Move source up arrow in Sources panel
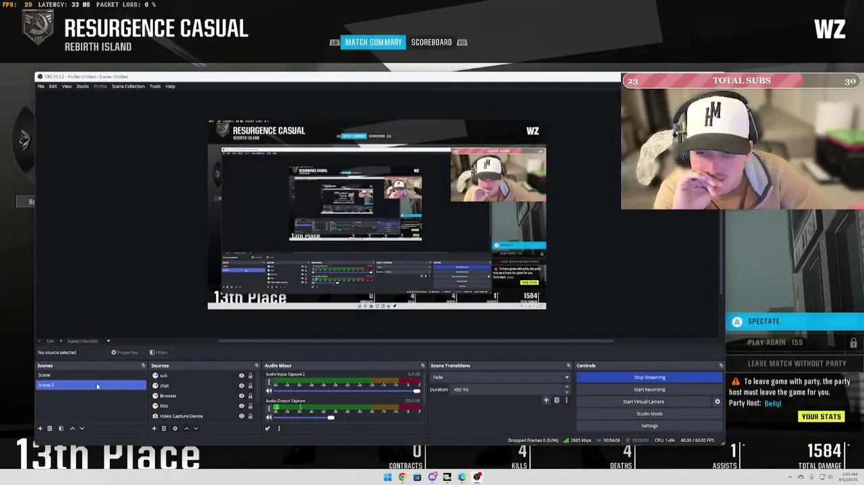 (x=187, y=428)
